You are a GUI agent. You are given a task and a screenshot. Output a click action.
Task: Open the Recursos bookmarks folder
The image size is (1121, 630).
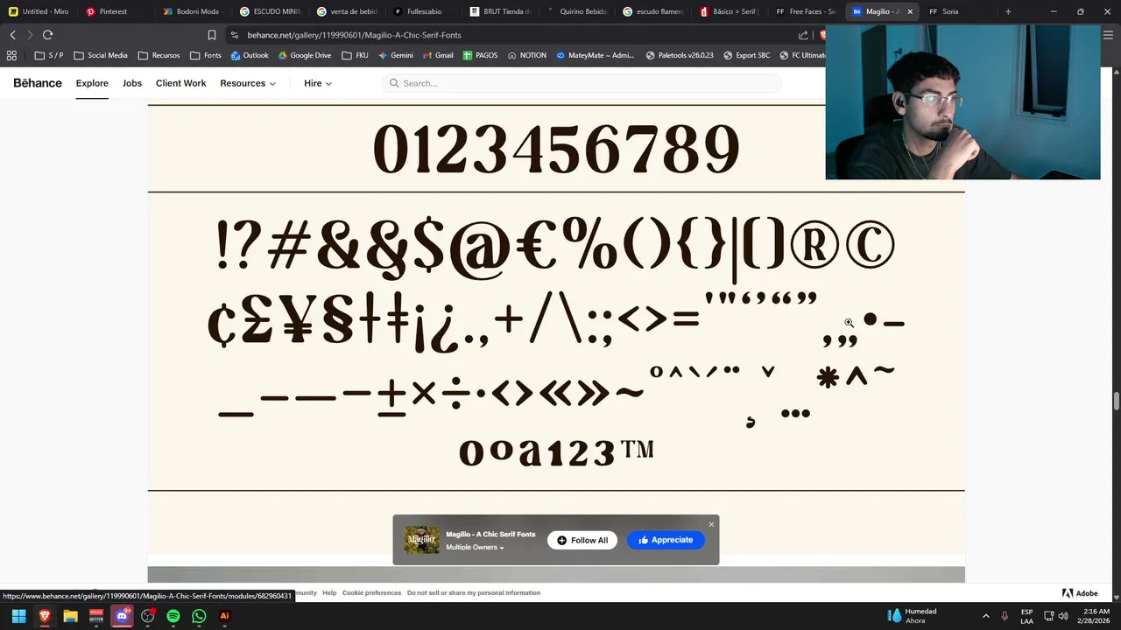[159, 55]
